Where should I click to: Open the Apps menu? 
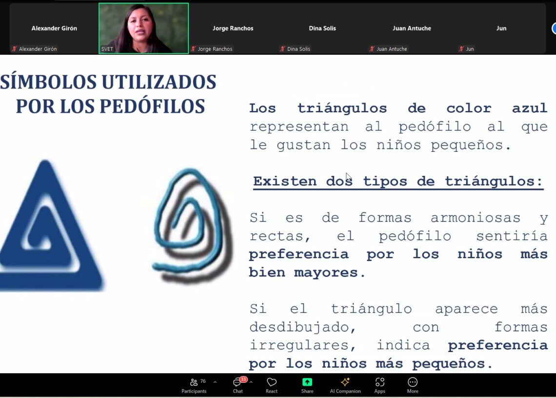[x=379, y=385]
